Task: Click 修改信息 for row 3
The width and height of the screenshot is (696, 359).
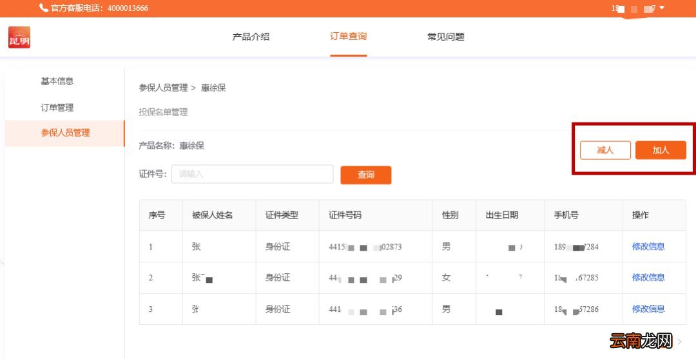Action: (x=648, y=309)
